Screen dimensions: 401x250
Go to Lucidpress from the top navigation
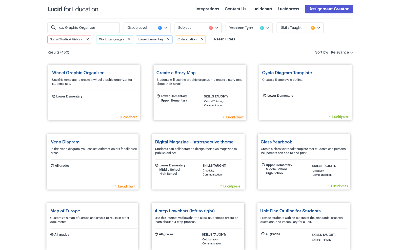click(x=288, y=9)
